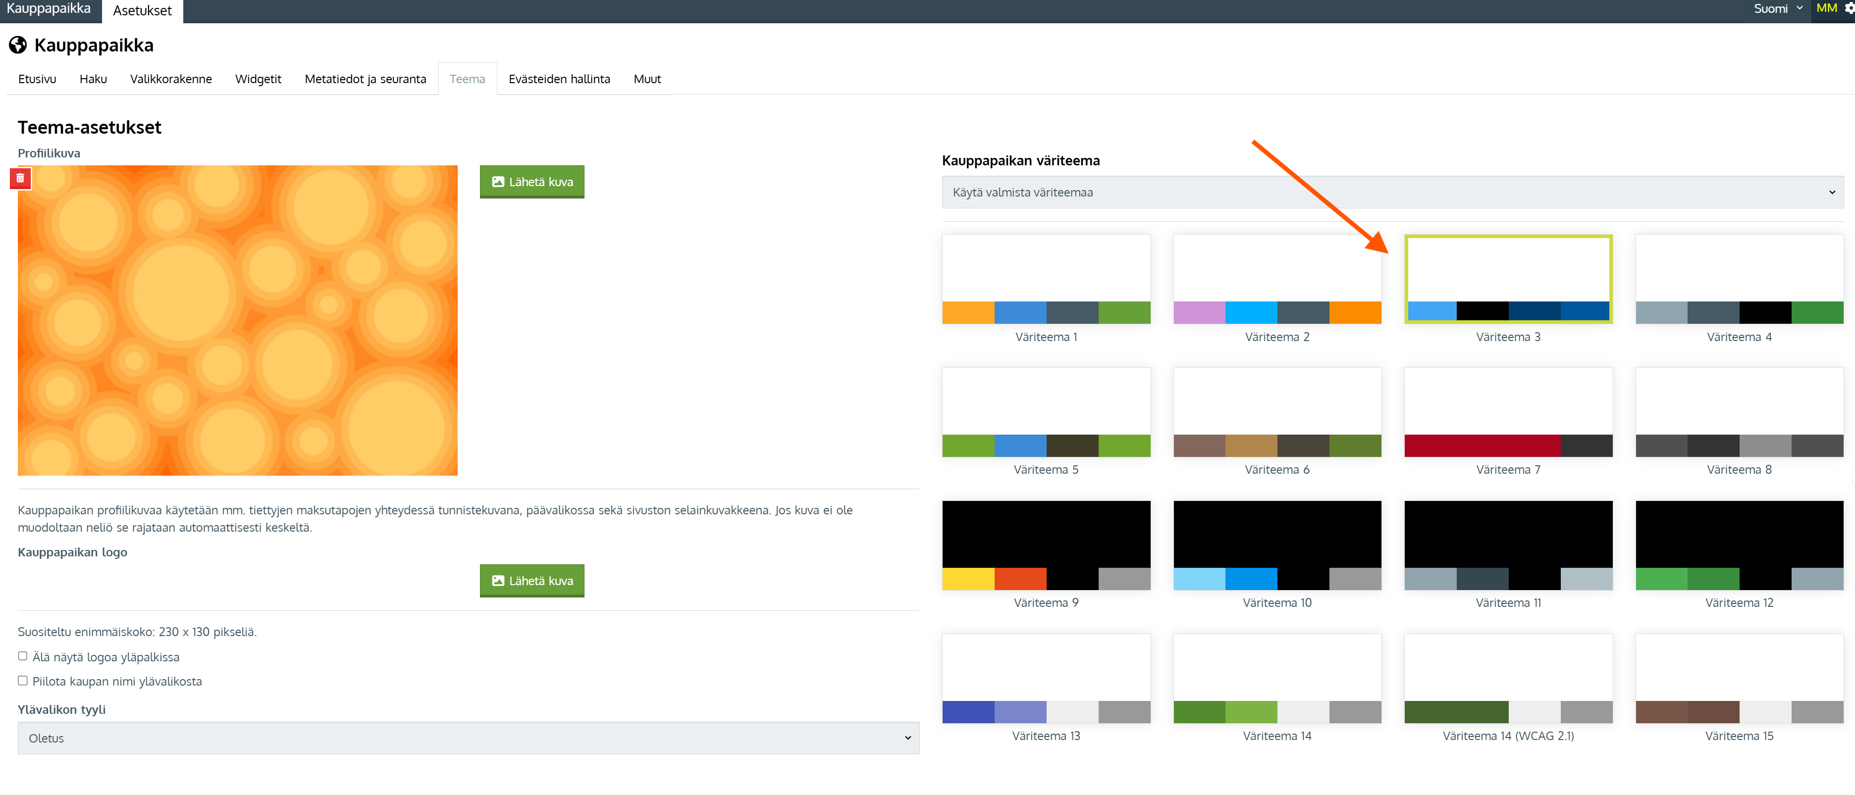Click the image icon in the store logo upload button
Image resolution: width=1855 pixels, height=795 pixels.
[x=498, y=581]
